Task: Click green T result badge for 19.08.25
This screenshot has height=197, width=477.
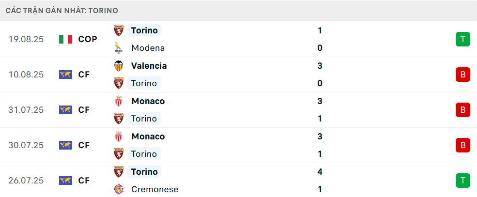Action: pyautogui.click(x=462, y=39)
